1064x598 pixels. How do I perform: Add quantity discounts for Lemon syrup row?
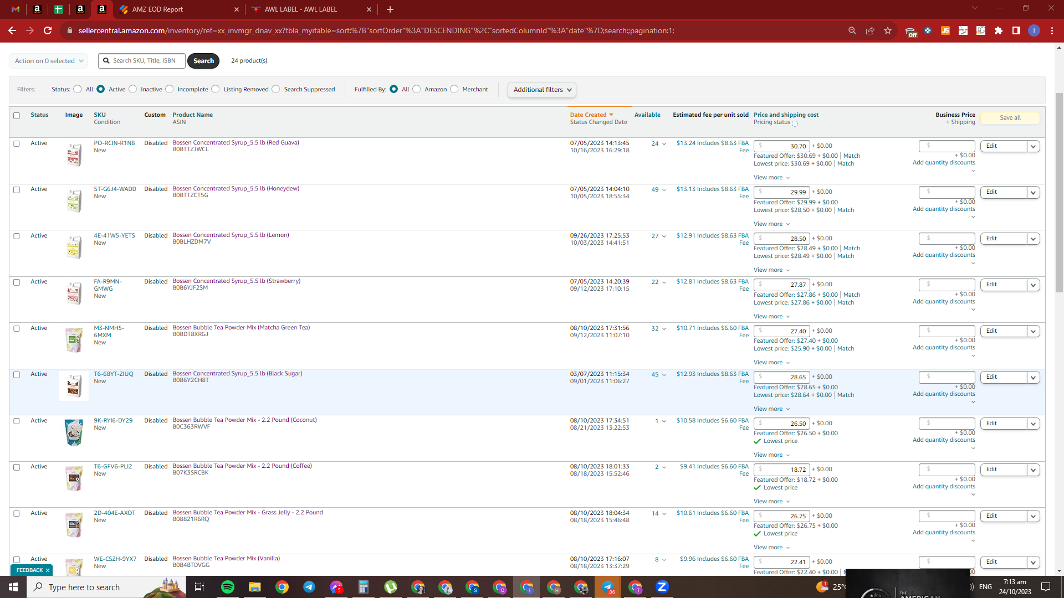(944, 255)
